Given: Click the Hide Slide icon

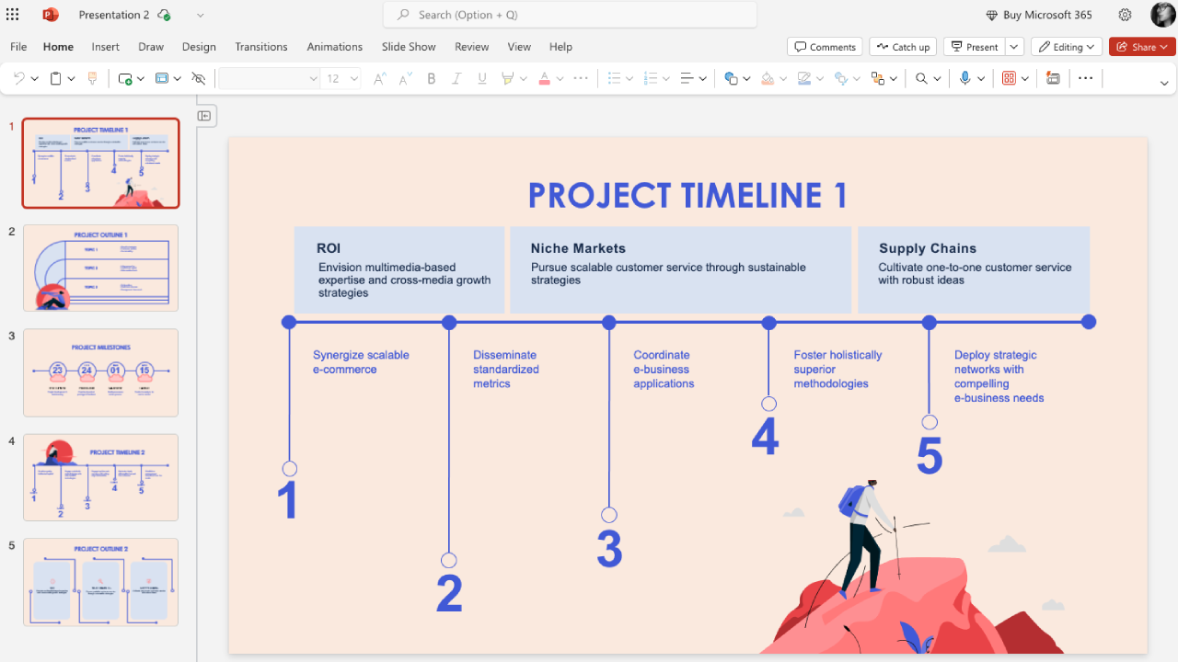Looking at the screenshot, I should pos(198,79).
